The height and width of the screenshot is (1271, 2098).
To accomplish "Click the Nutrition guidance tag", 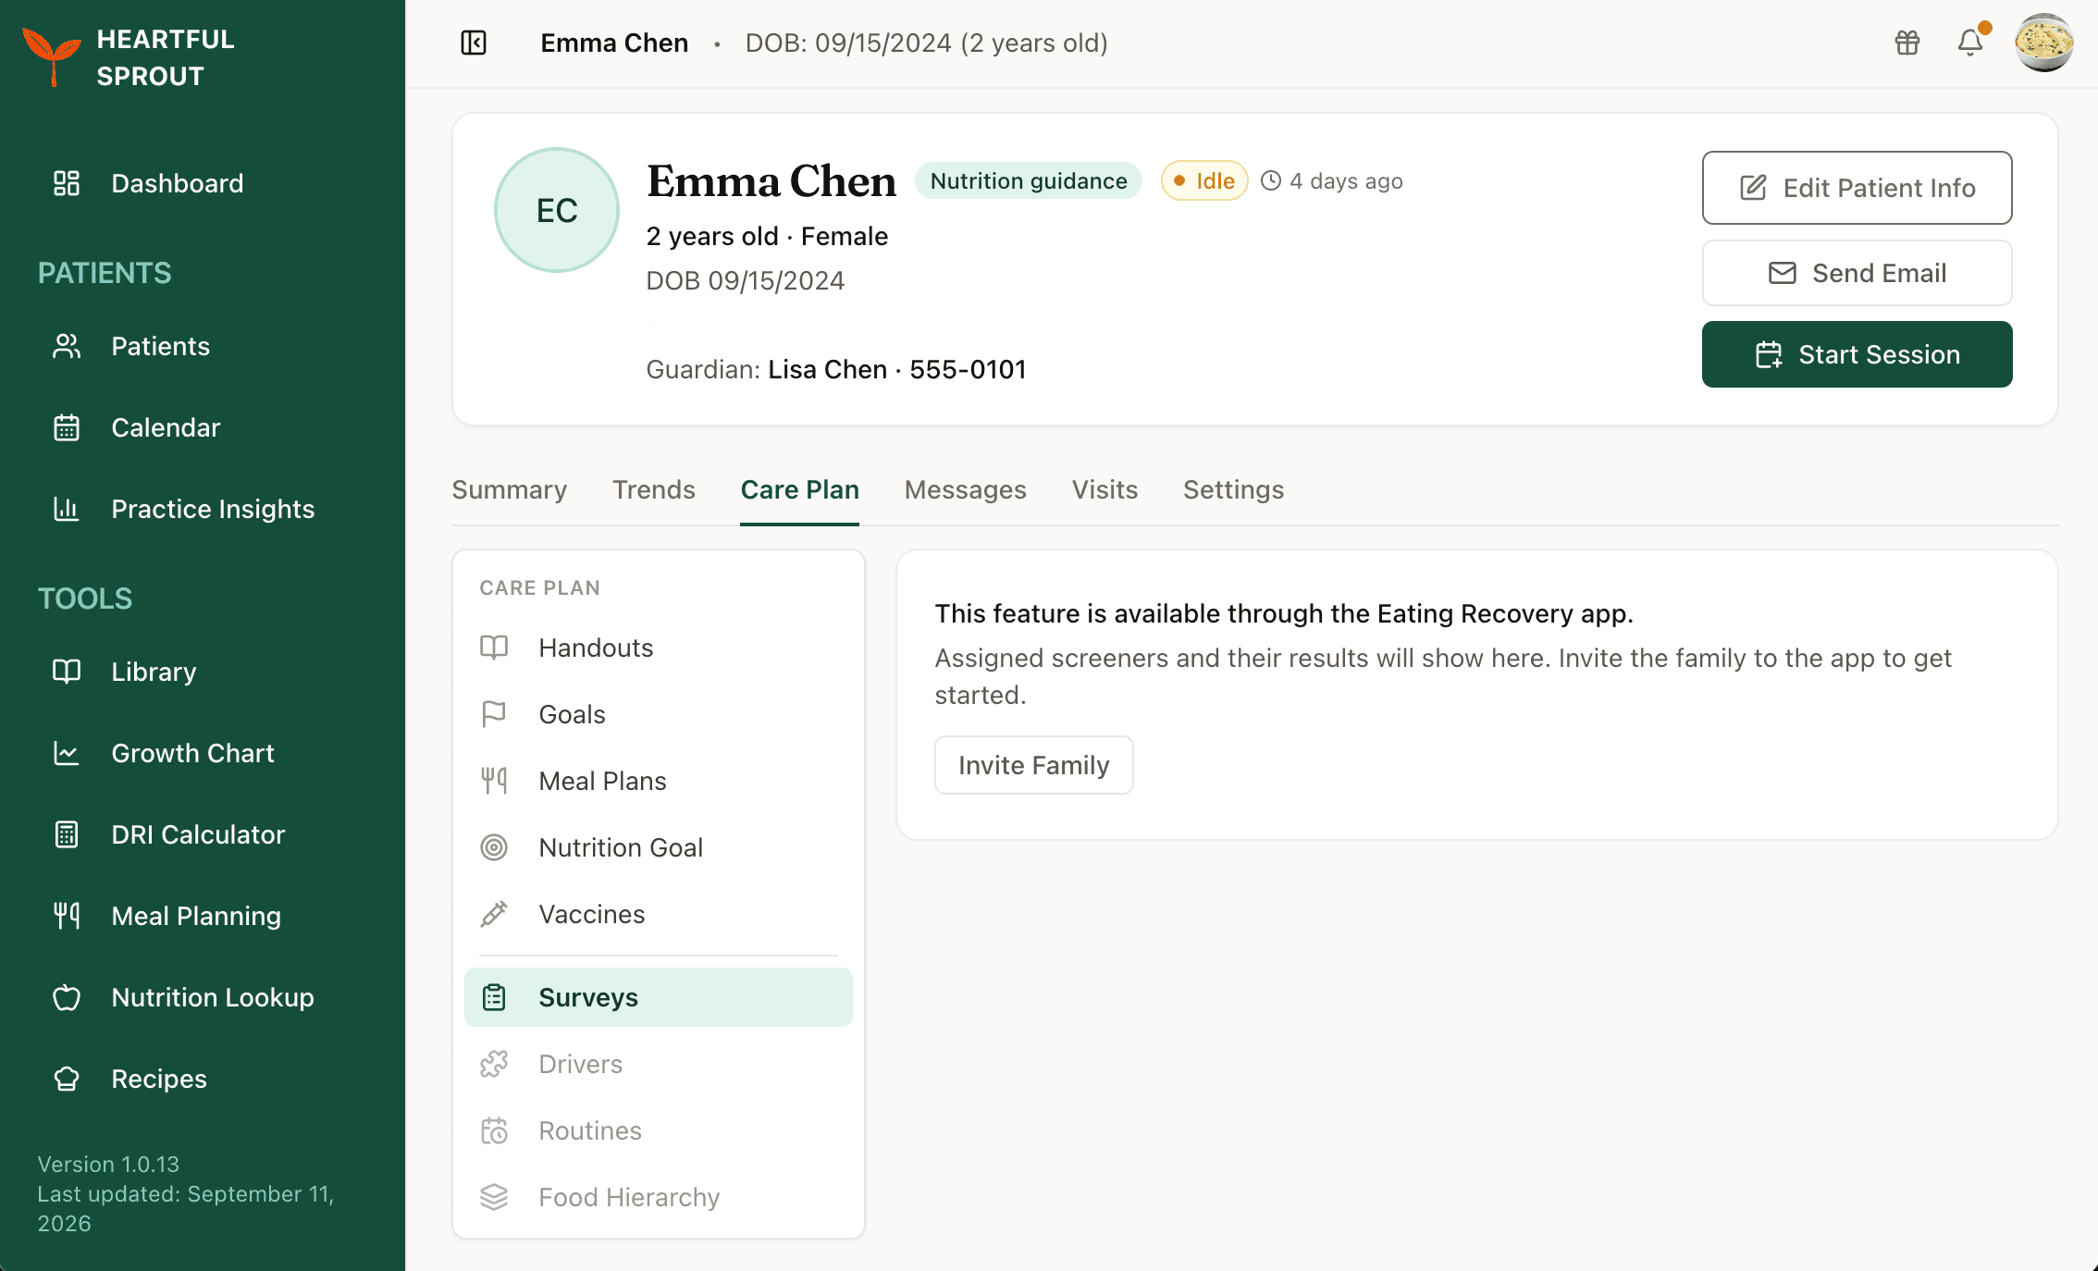I will 1029,180.
